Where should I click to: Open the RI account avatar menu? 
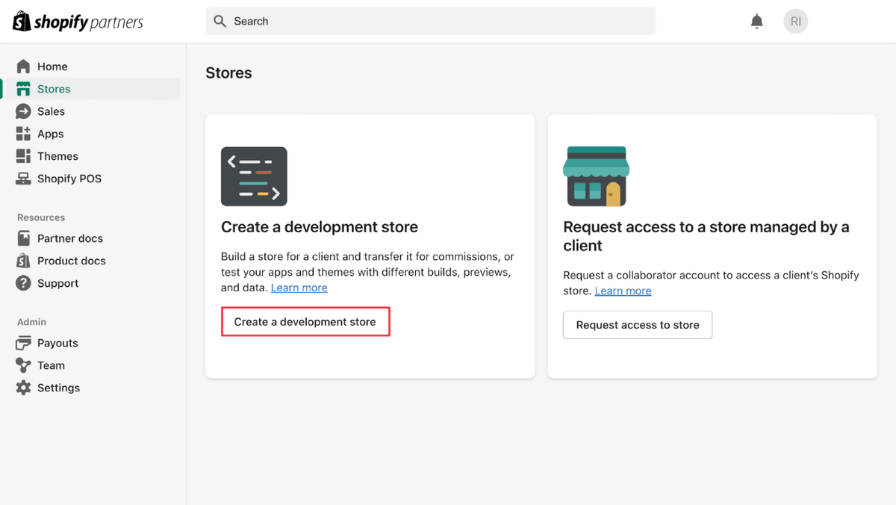point(795,21)
